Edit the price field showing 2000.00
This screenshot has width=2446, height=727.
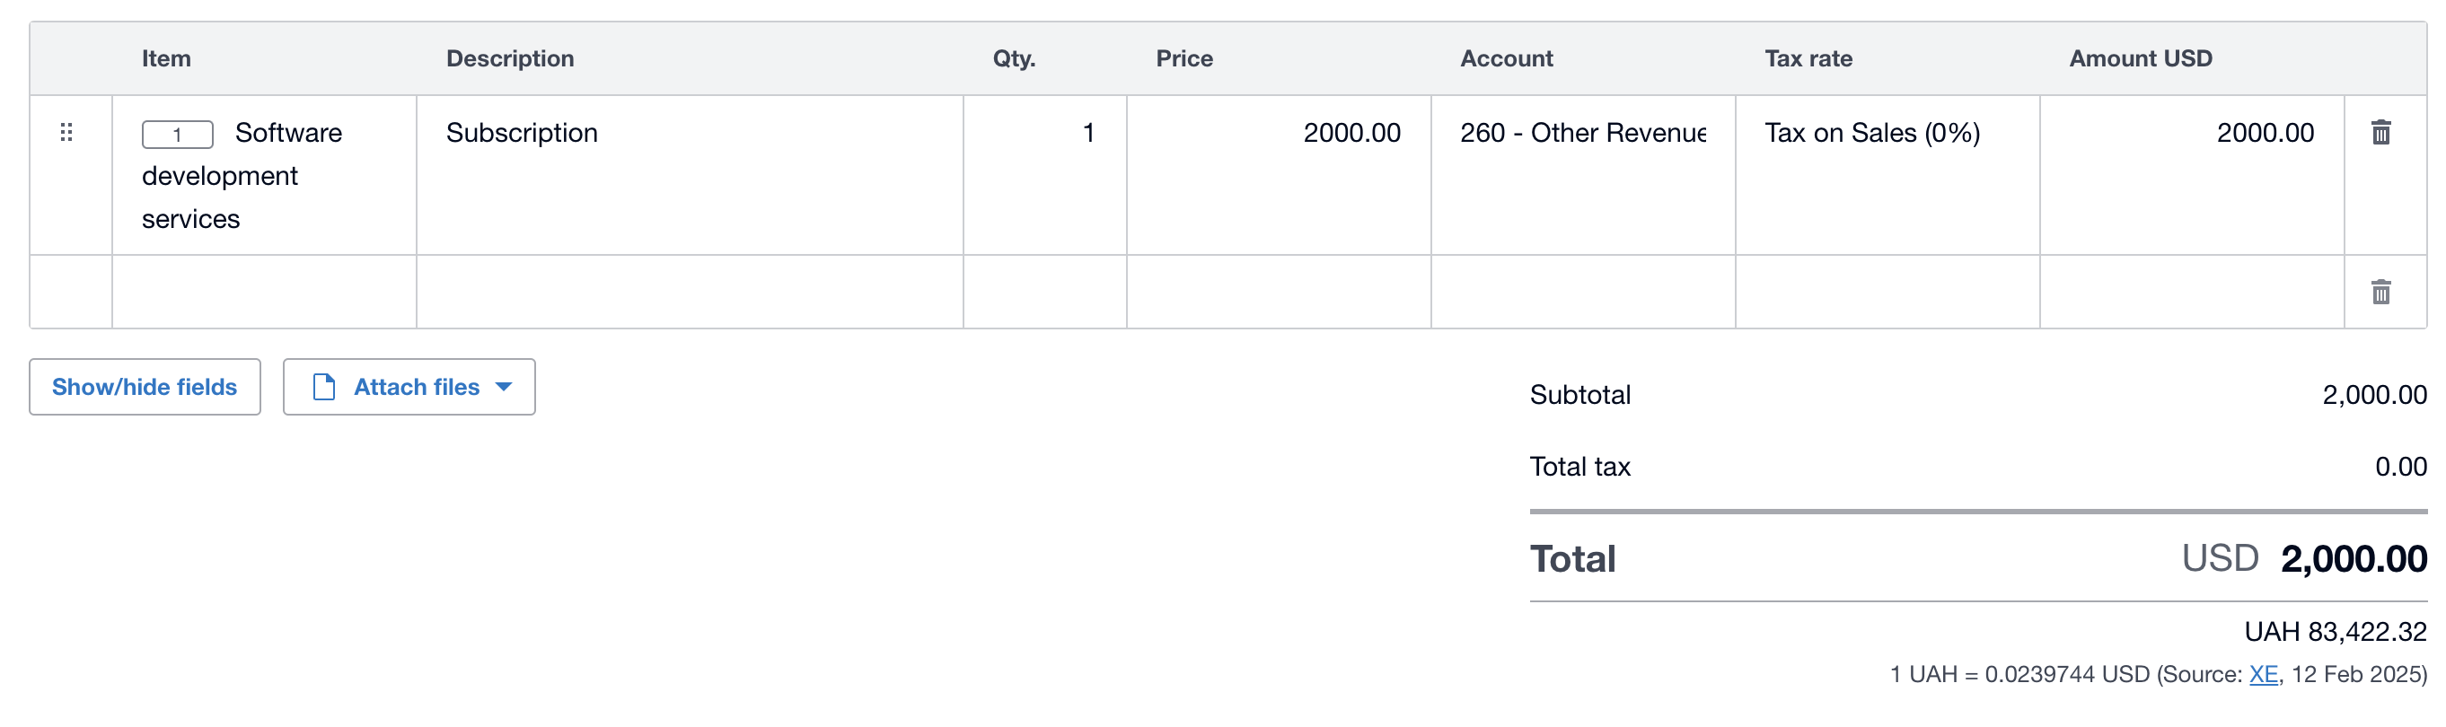point(1278,175)
